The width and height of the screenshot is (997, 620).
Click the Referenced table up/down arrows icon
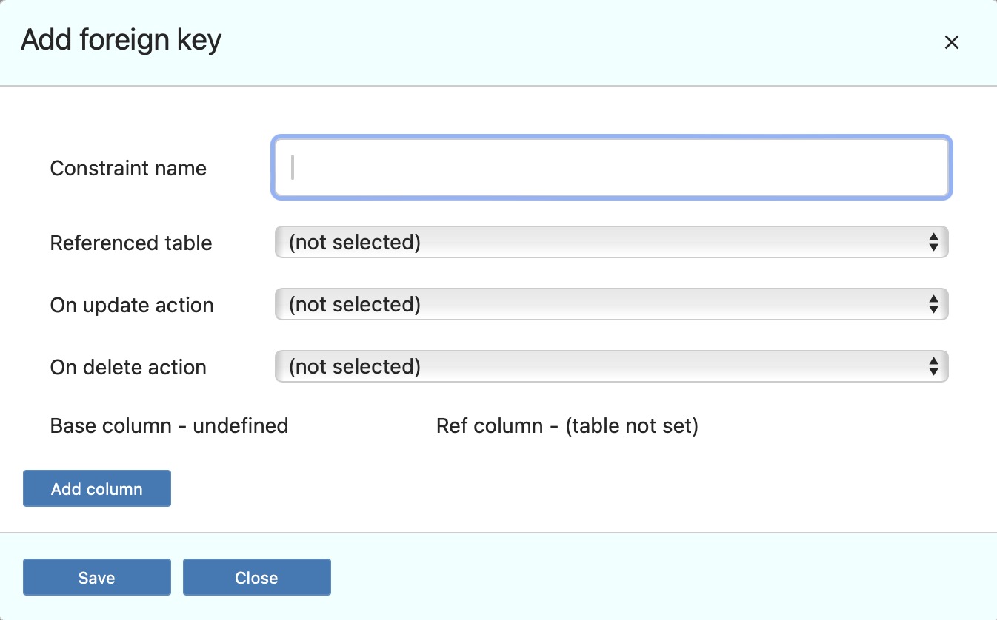pos(933,243)
